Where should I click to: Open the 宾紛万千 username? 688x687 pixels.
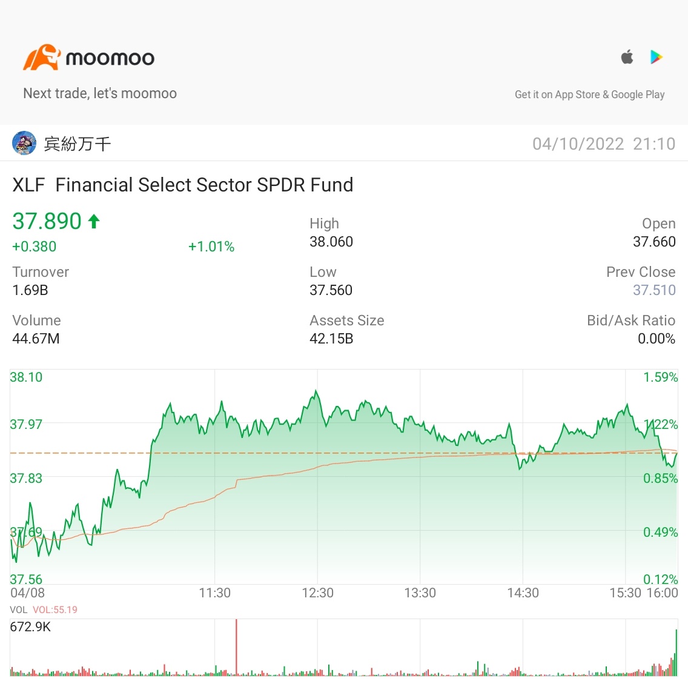click(x=78, y=144)
